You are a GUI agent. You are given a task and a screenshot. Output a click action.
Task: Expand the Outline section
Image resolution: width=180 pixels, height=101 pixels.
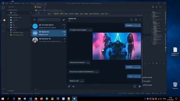(x=11, y=91)
